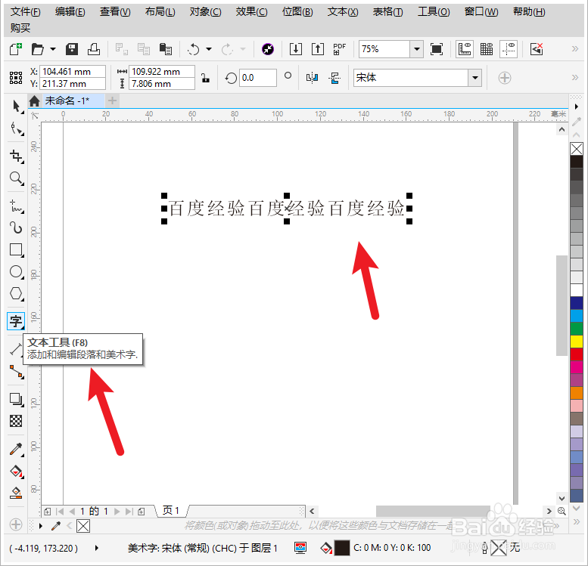The image size is (588, 566).
Task: Select the Zoom magnifier tool
Action: (16, 178)
